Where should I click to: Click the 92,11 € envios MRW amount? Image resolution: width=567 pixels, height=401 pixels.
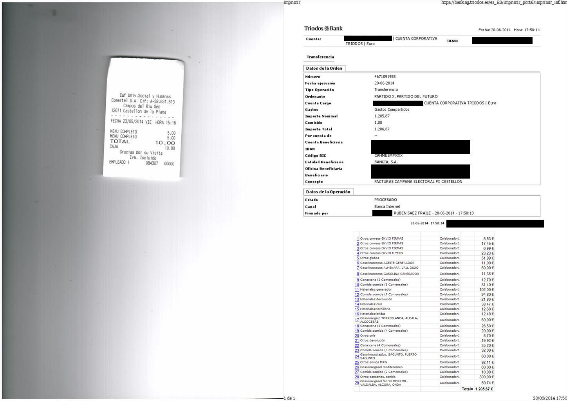(x=488, y=362)
